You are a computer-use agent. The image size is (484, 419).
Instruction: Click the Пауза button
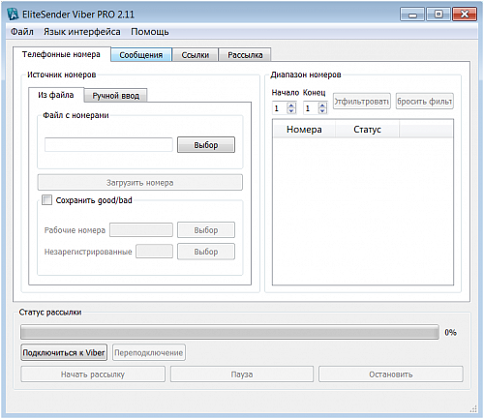click(242, 374)
